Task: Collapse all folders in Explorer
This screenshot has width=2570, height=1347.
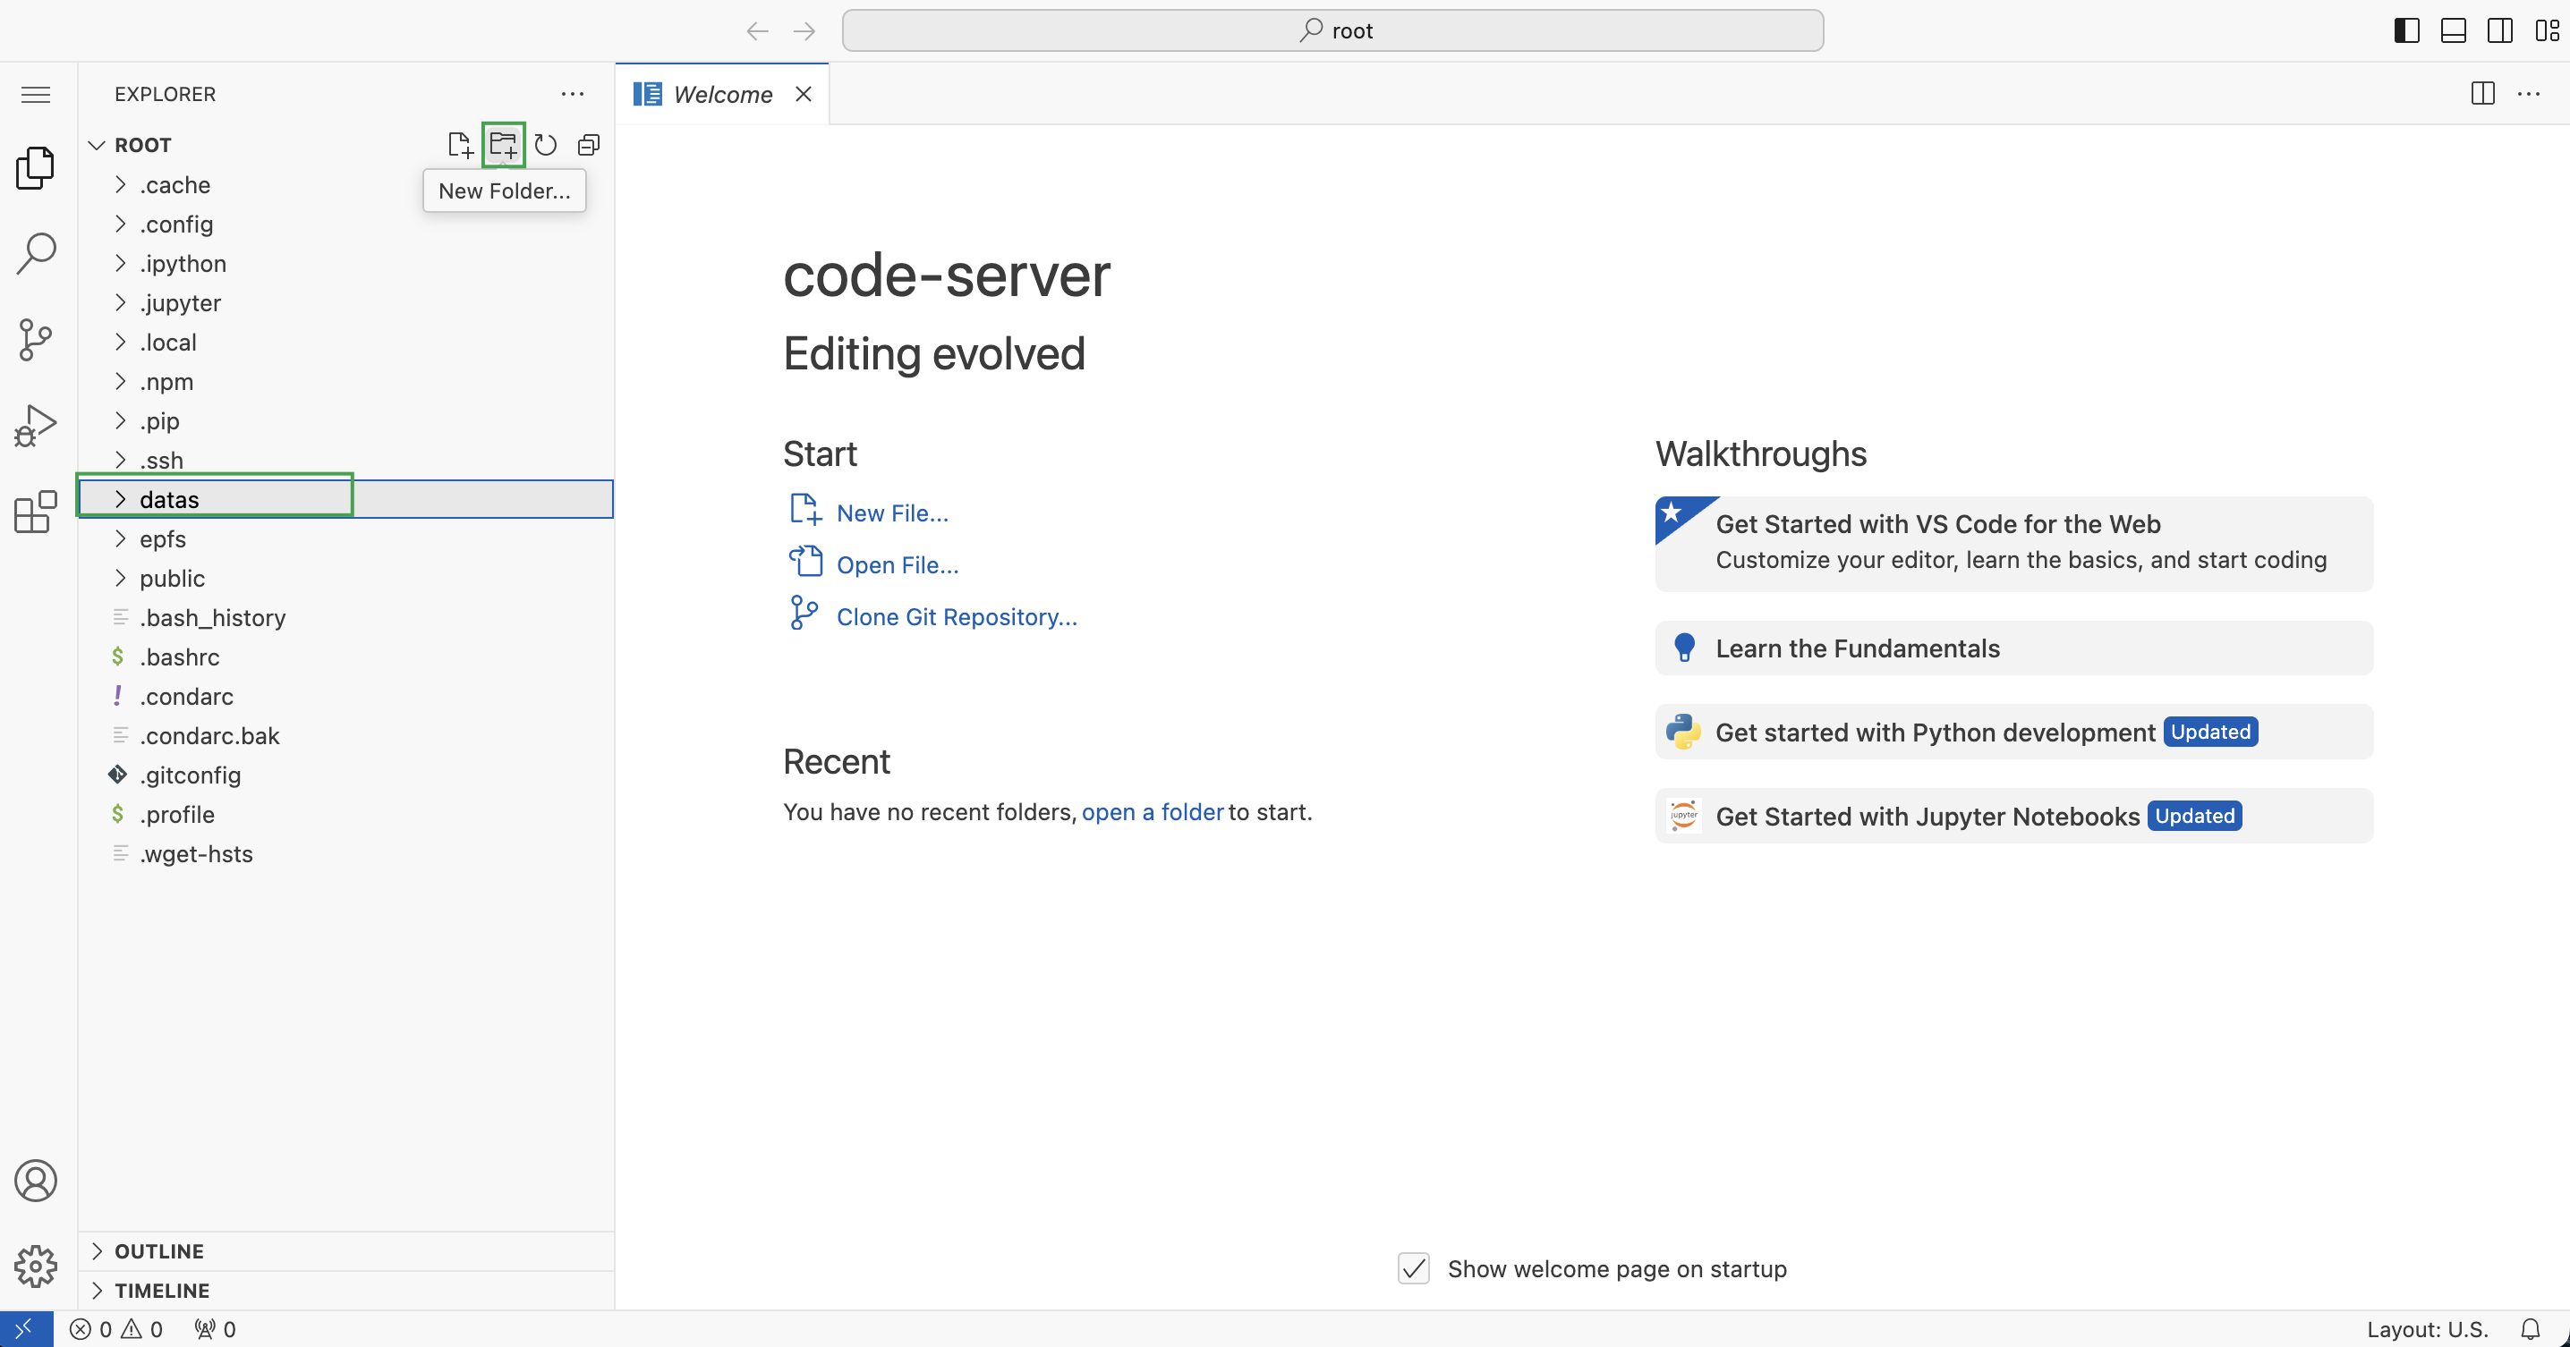Action: [x=589, y=146]
